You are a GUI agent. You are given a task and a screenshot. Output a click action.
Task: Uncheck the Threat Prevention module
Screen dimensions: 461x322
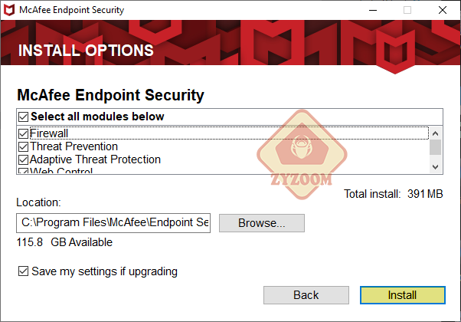(23, 146)
